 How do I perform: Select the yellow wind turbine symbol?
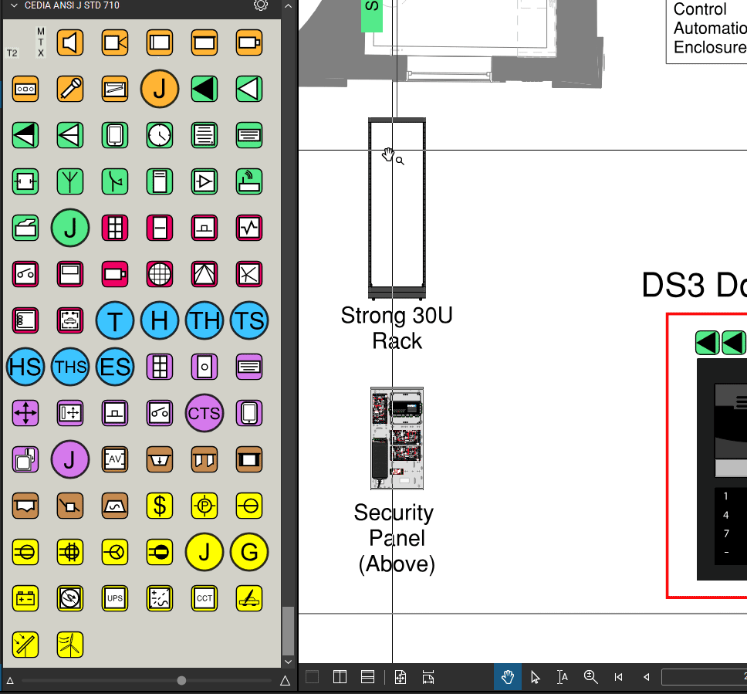coord(70,645)
